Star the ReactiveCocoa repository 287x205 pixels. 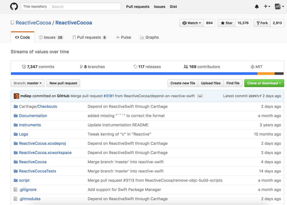point(226,23)
